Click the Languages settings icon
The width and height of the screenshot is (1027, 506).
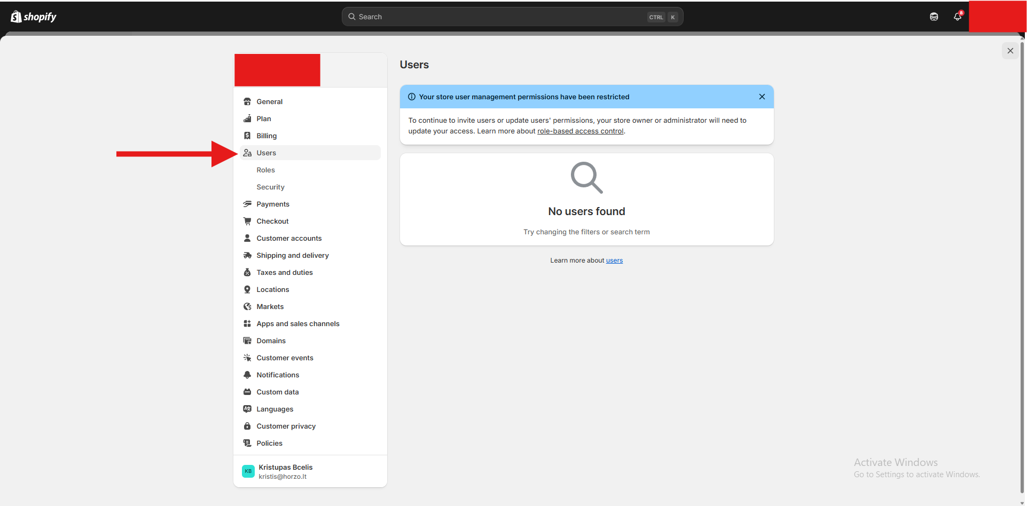pyautogui.click(x=247, y=408)
